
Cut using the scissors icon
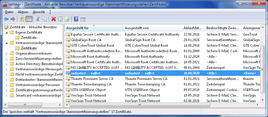(38, 19)
